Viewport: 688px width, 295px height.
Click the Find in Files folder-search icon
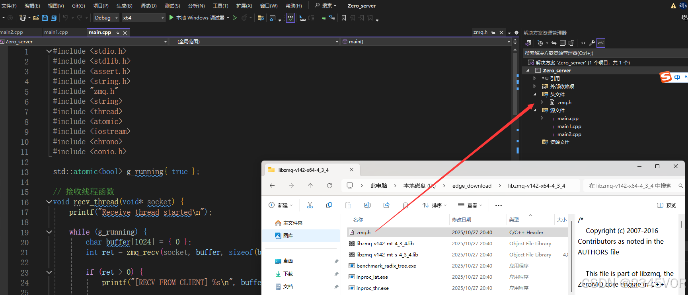261,18
